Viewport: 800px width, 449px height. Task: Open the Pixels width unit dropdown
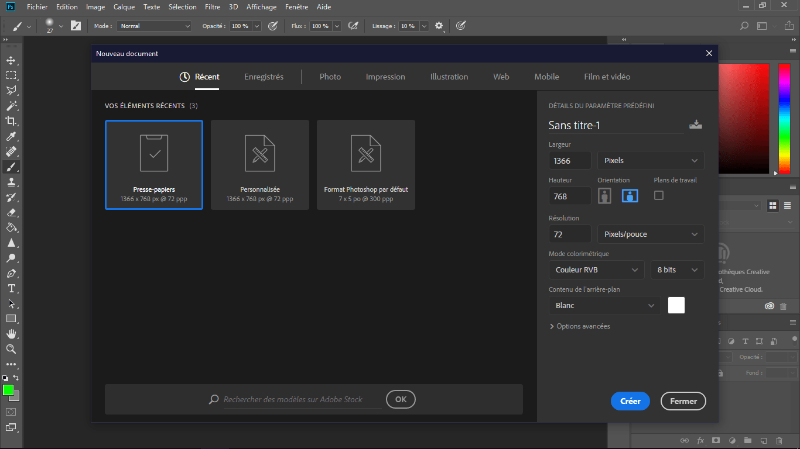650,161
